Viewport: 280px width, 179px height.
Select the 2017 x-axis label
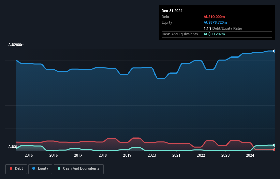[x=78, y=156]
